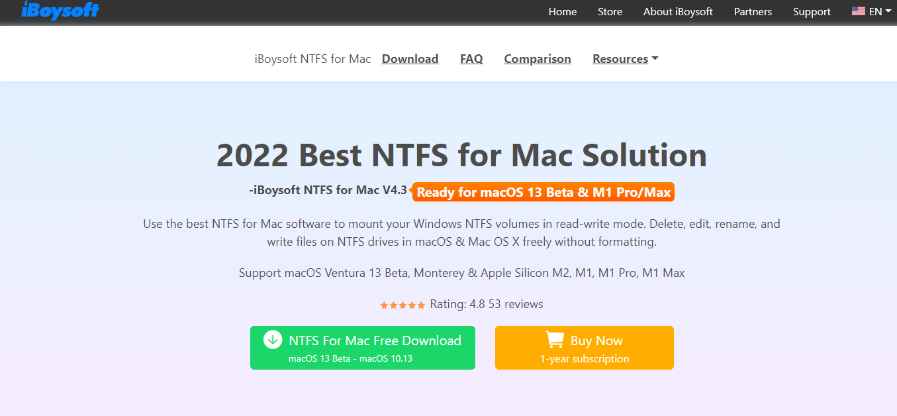Viewport: 897px width, 416px height.
Task: Click the US flag icon
Action: (859, 11)
